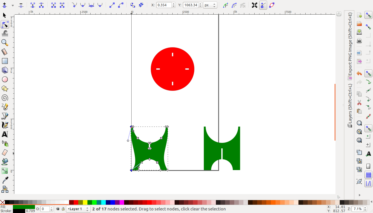Select the Ellipse tool
Image resolution: width=373 pixels, height=213 pixels.
point(5,79)
